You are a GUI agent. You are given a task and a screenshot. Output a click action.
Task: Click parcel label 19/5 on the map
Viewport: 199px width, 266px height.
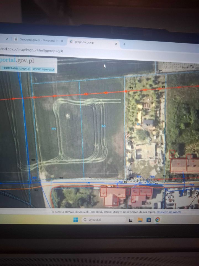pos(103,126)
